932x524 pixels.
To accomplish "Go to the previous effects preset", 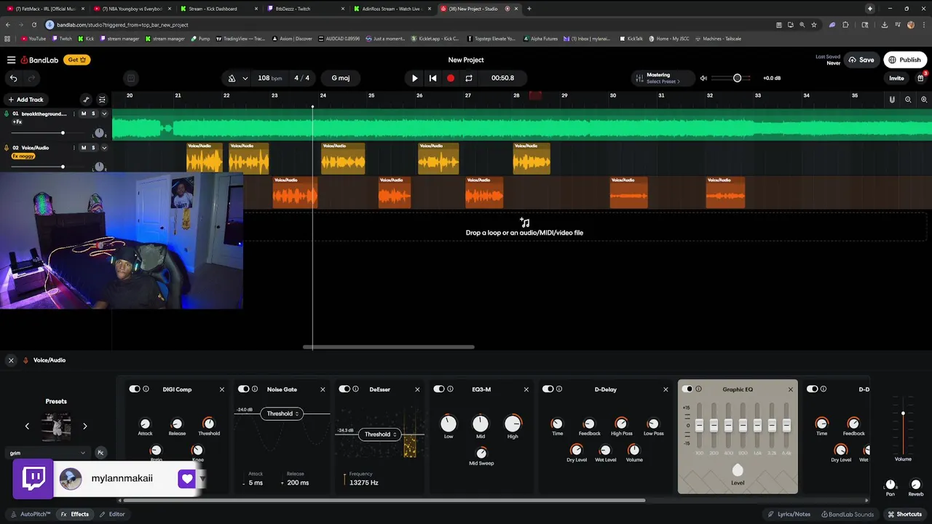I will coord(27,426).
